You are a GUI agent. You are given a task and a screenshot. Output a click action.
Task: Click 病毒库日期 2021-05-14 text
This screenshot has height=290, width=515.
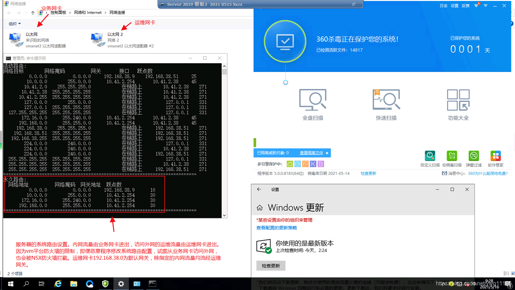click(328, 174)
